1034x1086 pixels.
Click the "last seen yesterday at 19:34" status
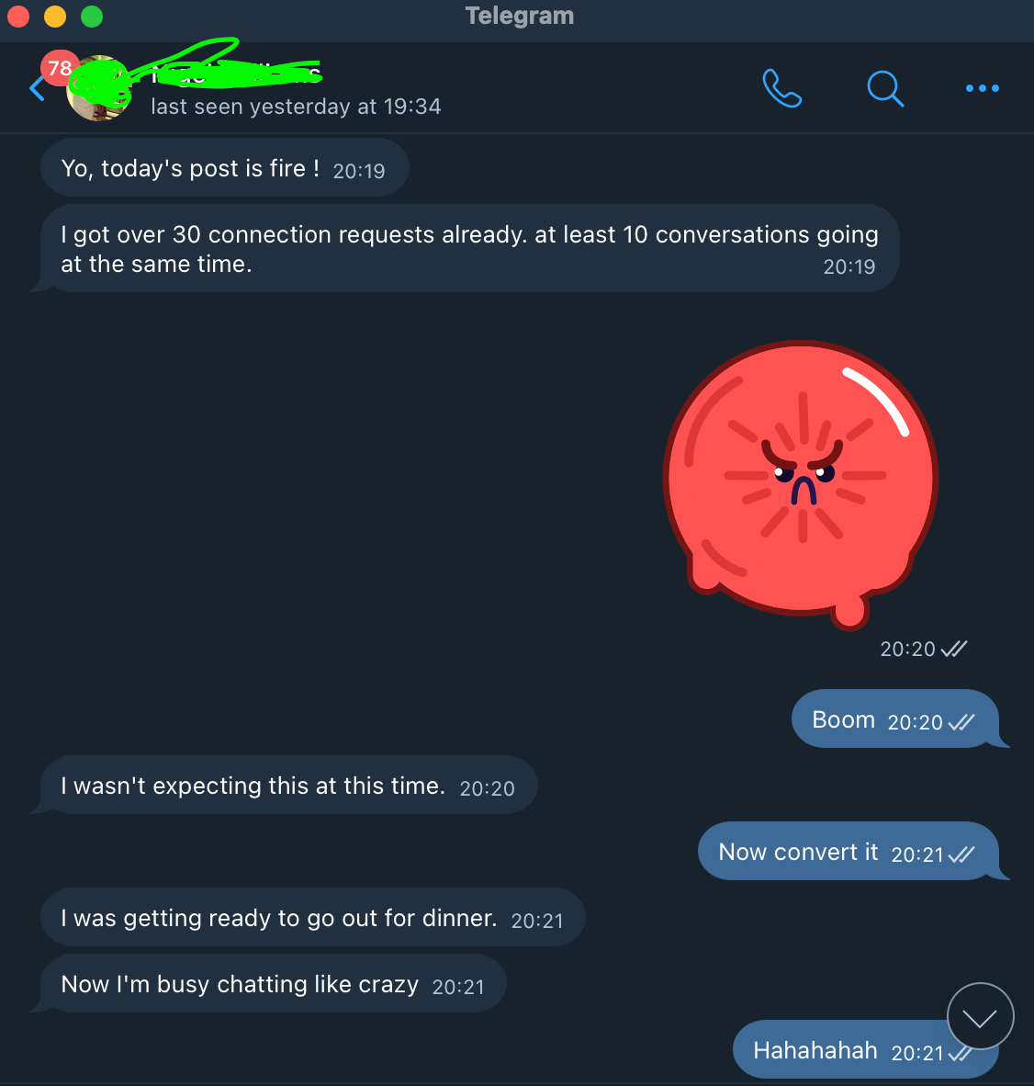296,107
